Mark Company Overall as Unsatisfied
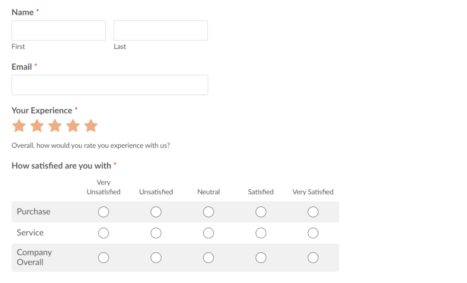Image resolution: width=467 pixels, height=283 pixels. click(156, 257)
